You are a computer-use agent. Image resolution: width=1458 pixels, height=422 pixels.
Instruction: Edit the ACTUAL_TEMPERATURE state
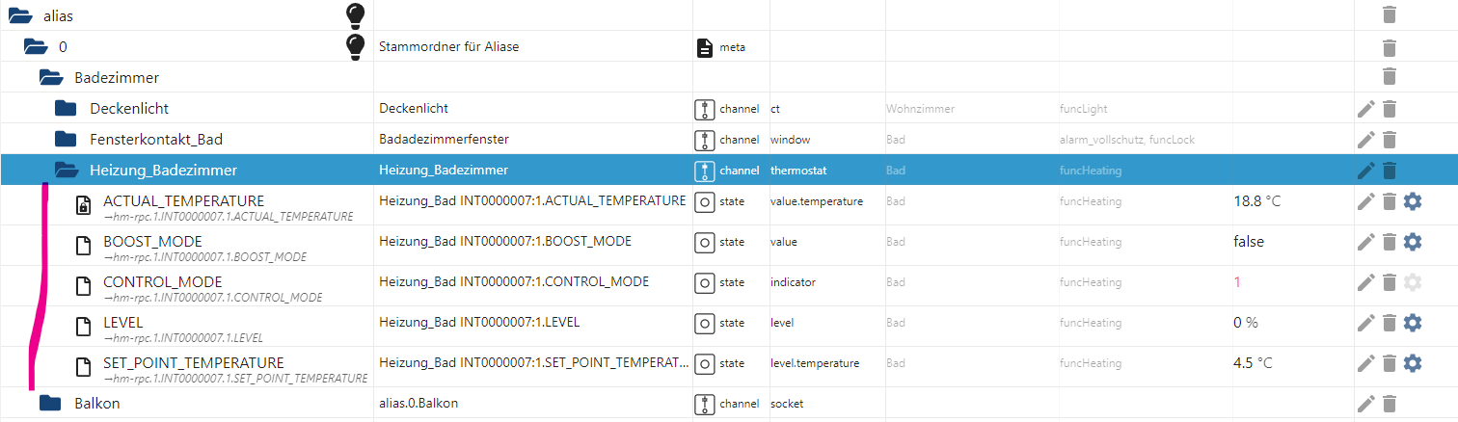[x=1365, y=201]
